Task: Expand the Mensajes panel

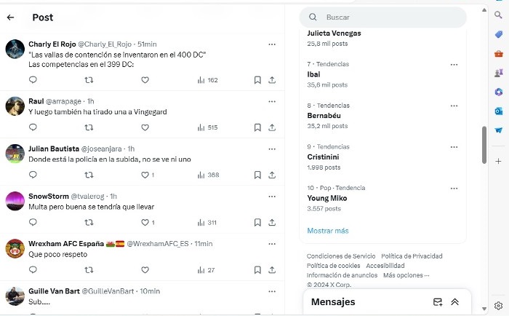Action: 455,302
